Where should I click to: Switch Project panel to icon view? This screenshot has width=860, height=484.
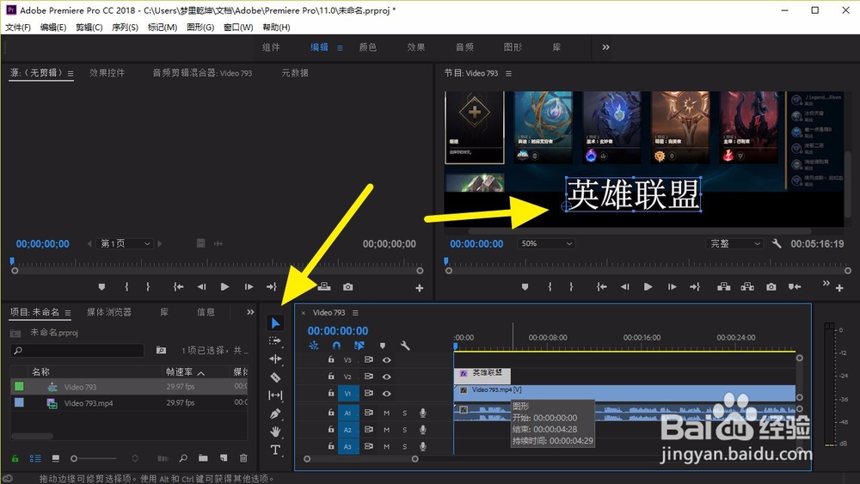[55, 457]
